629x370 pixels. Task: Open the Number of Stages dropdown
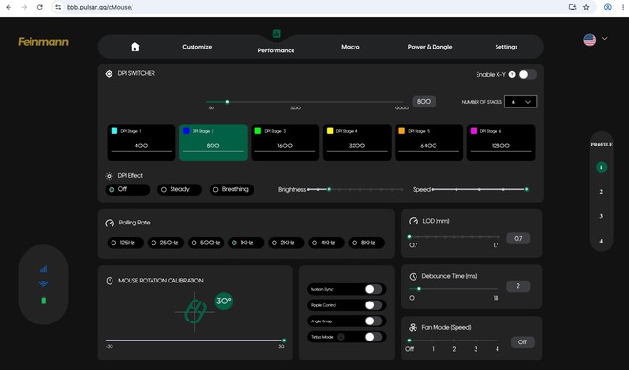520,102
